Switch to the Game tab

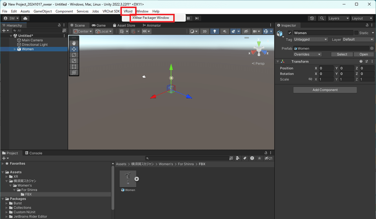coord(99,25)
